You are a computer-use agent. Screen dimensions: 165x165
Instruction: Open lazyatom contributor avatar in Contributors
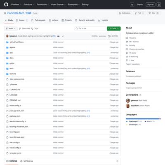point(128,106)
